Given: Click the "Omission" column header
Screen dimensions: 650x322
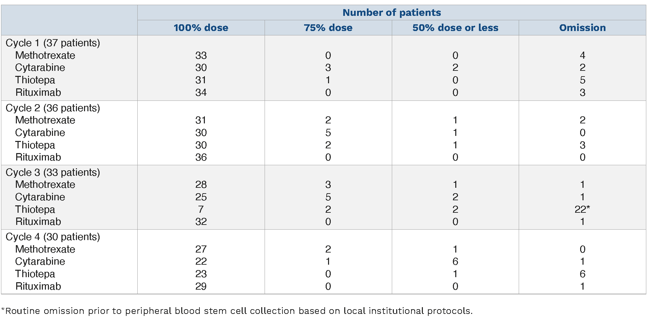Looking at the screenshot, I should (583, 28).
